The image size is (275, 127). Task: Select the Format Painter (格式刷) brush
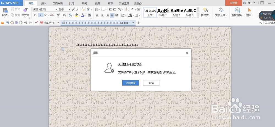25,10
